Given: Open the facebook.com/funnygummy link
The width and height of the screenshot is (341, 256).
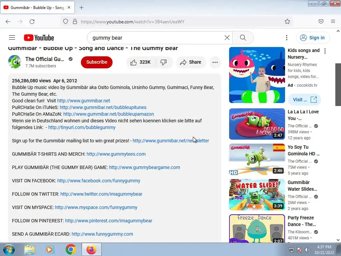Looking at the screenshot, I should pyautogui.click(x=99, y=181).
